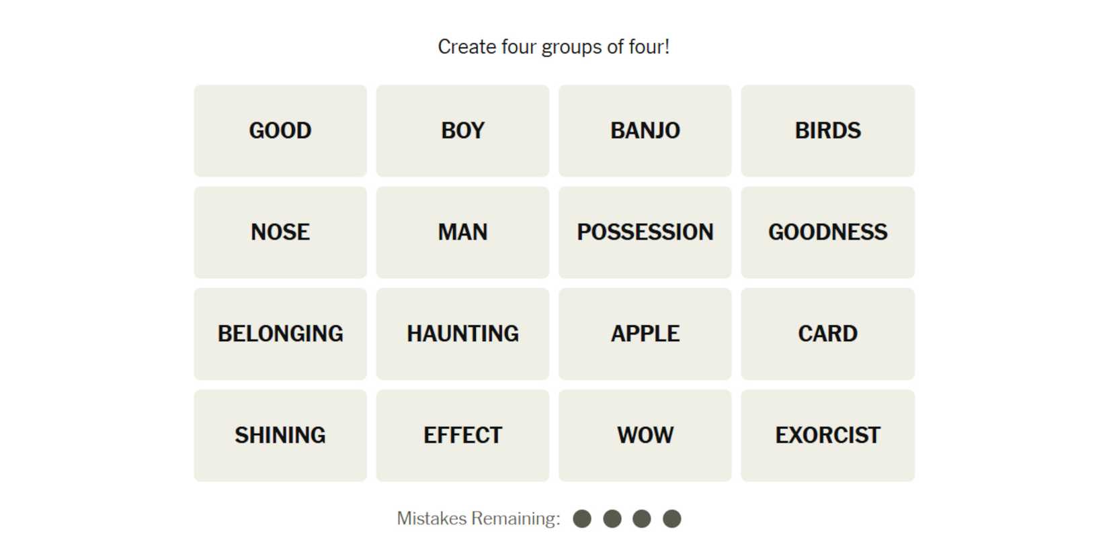1109x554 pixels.
Task: Pick the BANJO tile
Action: [645, 131]
